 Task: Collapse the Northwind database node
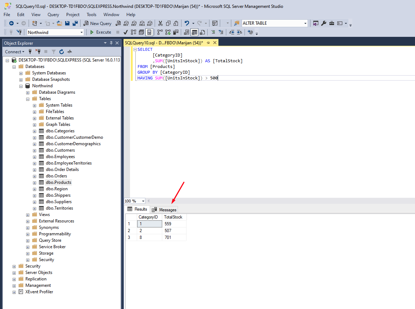(21, 86)
